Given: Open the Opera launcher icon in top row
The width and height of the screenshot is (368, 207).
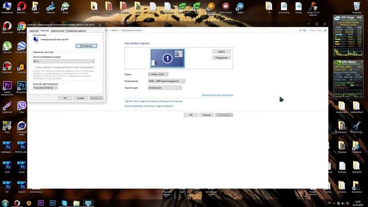Looking at the screenshot, I should 22,7.
